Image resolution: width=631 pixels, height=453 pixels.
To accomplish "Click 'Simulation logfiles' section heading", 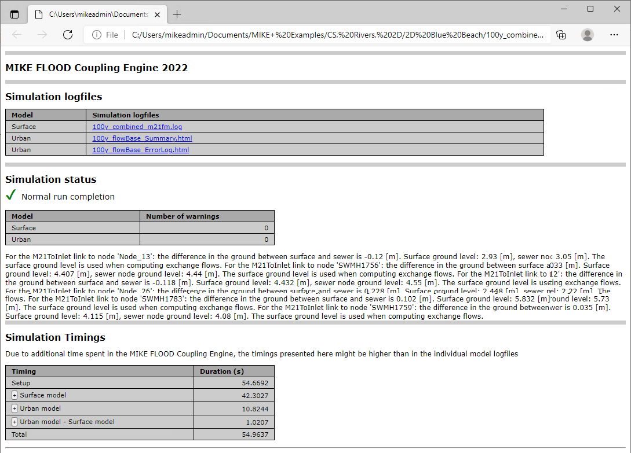I will click(x=53, y=97).
